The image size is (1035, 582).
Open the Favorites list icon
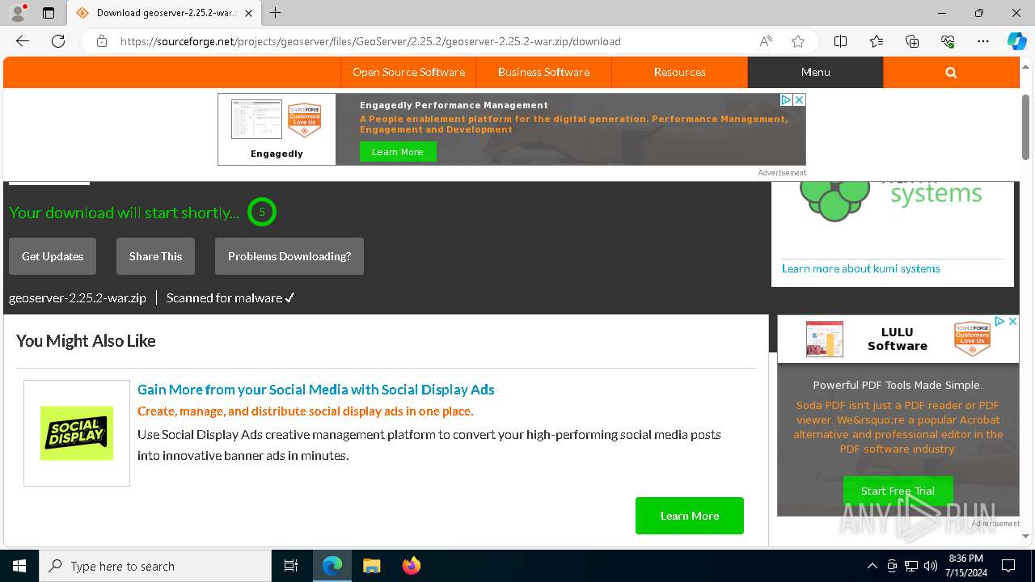(x=877, y=41)
